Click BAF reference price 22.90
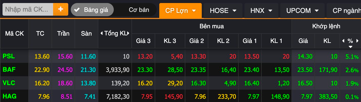 click(x=42, y=70)
